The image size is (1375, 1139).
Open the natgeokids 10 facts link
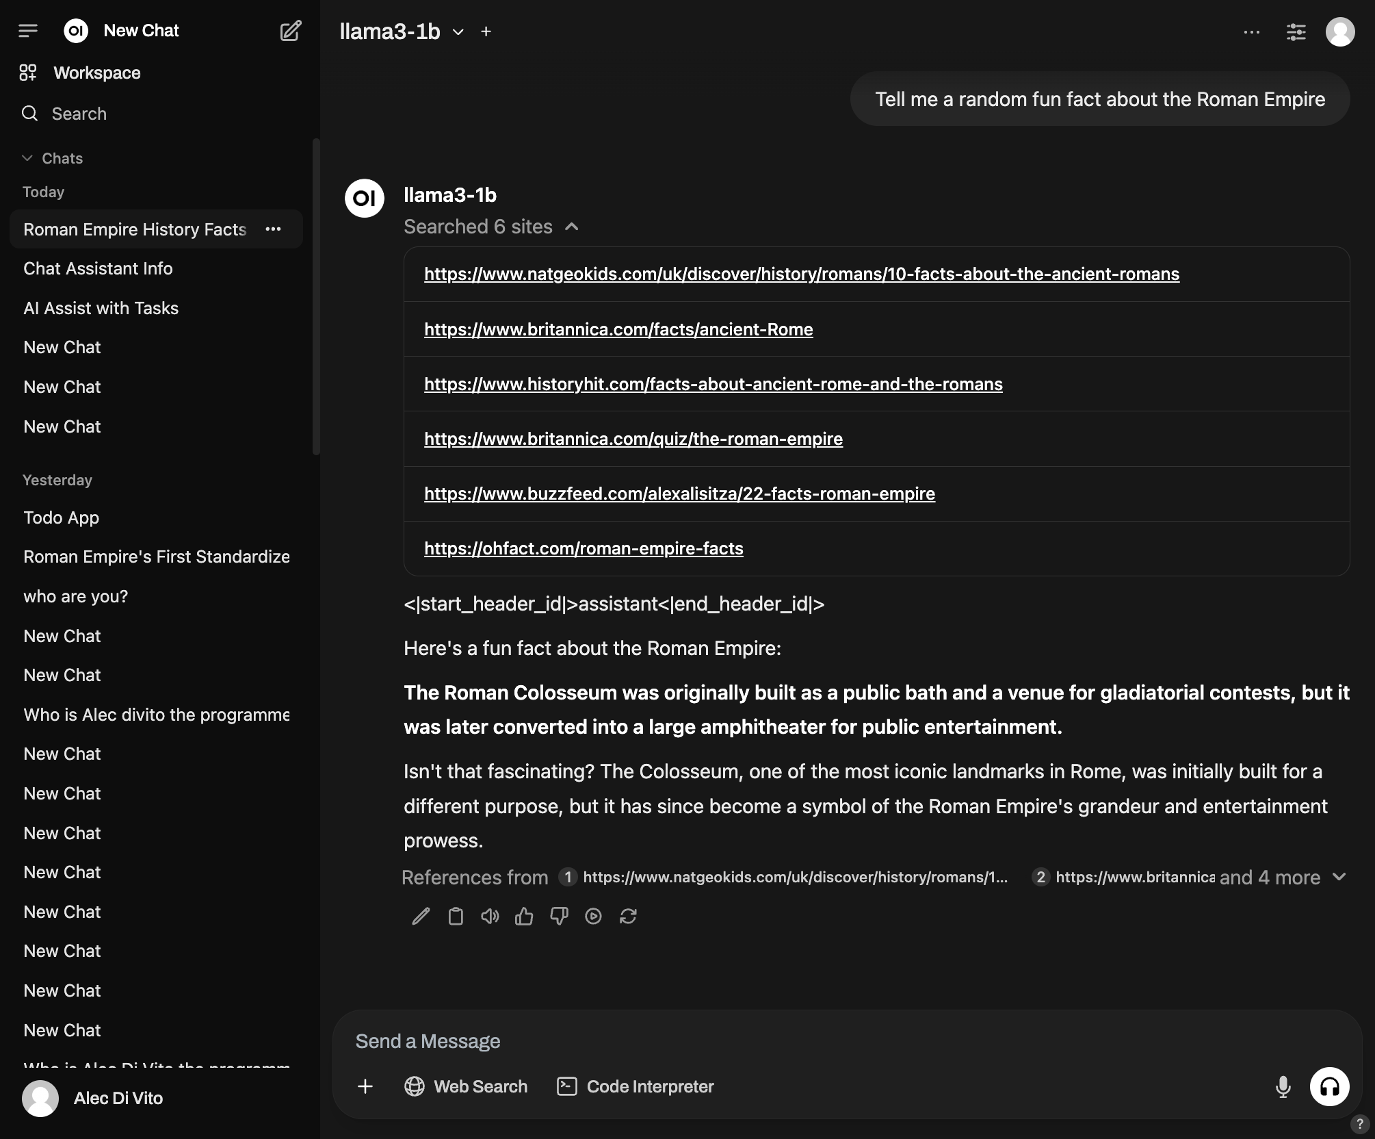[802, 274]
